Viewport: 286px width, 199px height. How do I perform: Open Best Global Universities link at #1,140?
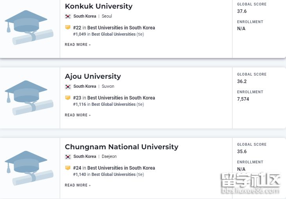[113, 175]
